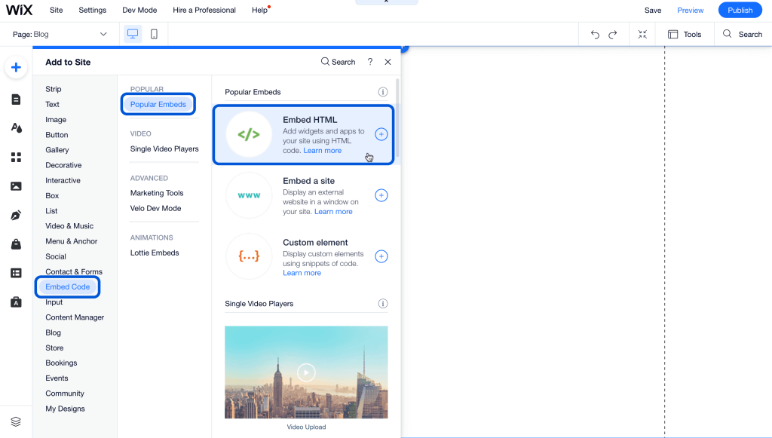The width and height of the screenshot is (772, 438).
Task: Switch to desktop view icon
Action: (133, 34)
